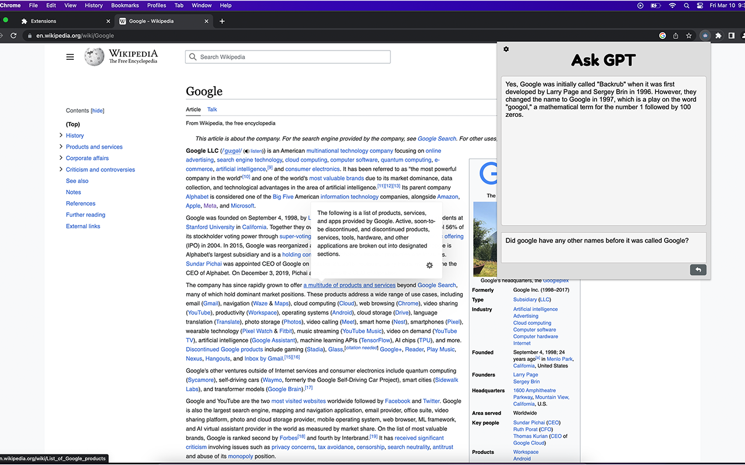Click the Wi-Fi status icon
This screenshot has width=745, height=465.
click(x=672, y=5)
